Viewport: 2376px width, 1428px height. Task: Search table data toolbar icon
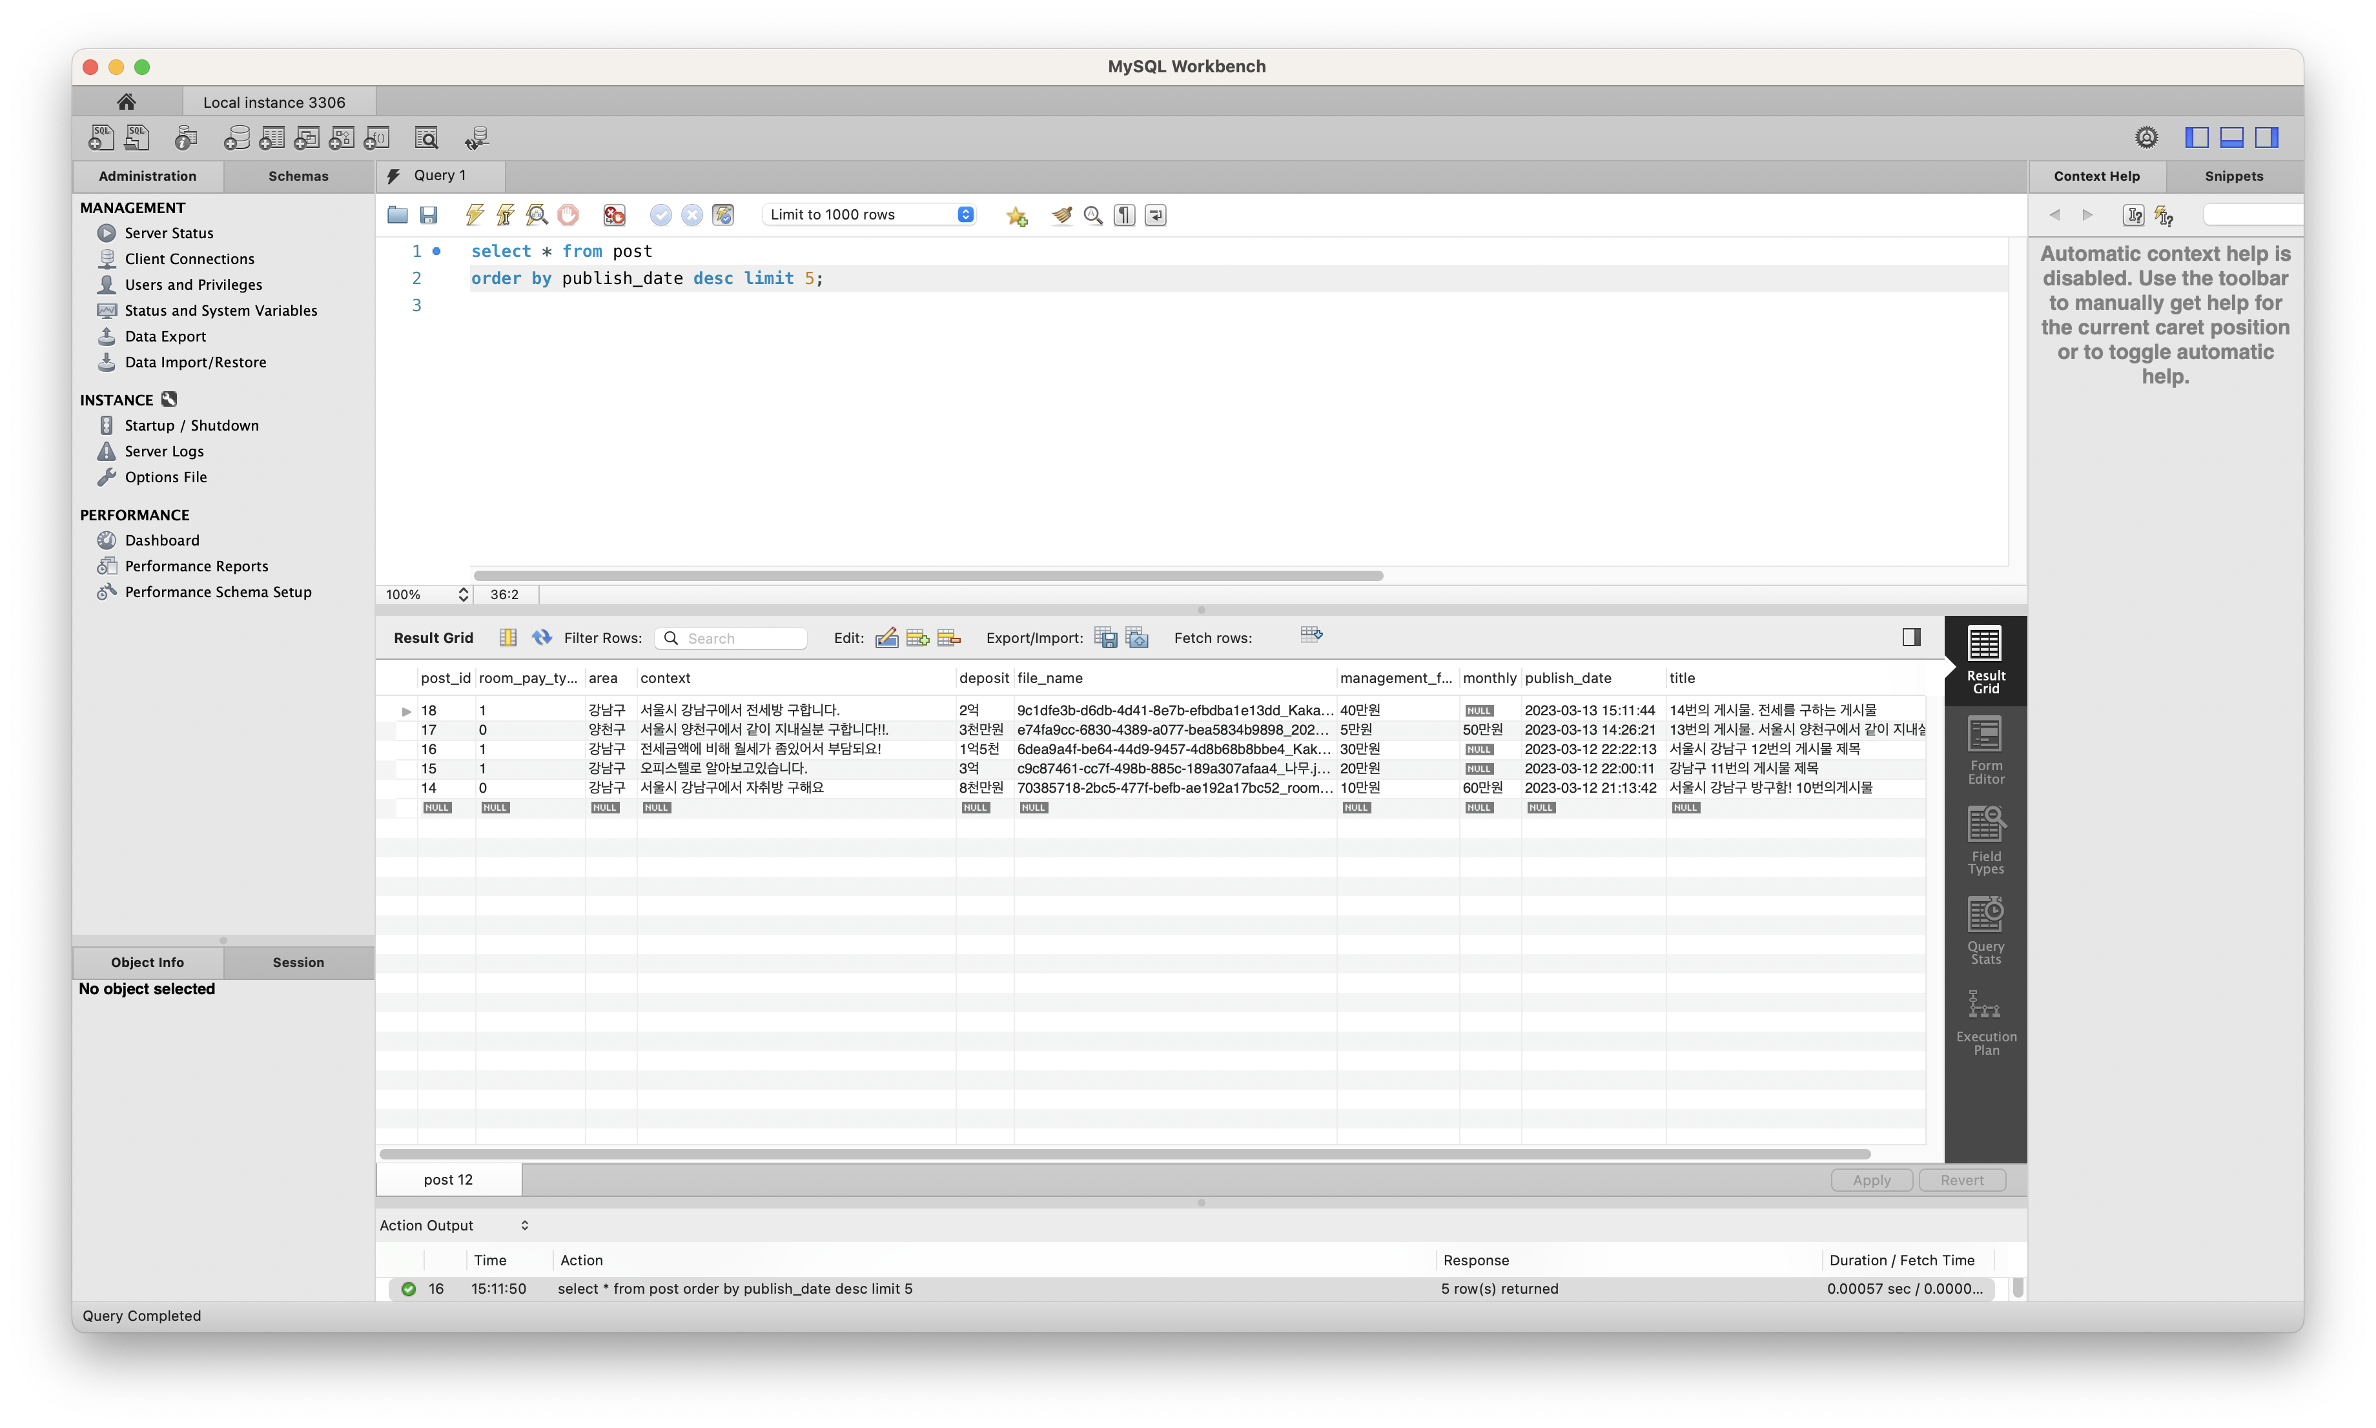pyautogui.click(x=425, y=138)
